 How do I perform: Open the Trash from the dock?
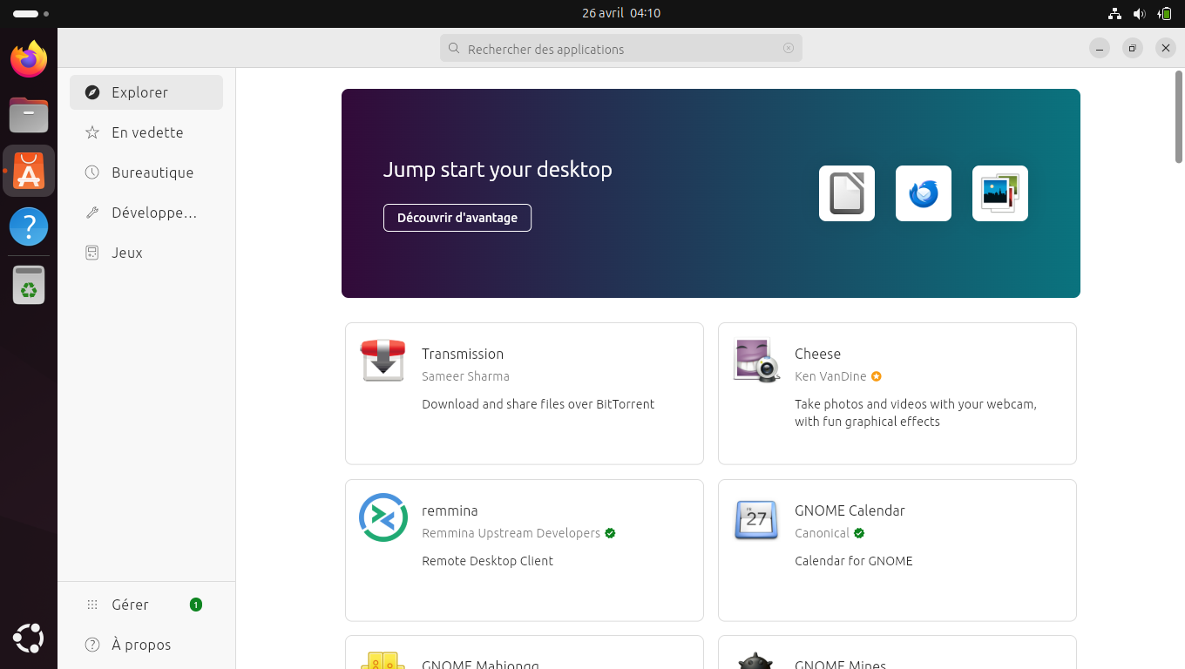[x=29, y=285]
